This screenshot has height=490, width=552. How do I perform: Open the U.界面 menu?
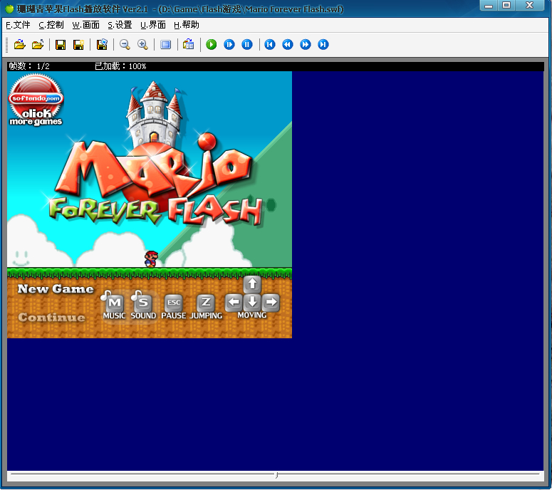point(153,25)
